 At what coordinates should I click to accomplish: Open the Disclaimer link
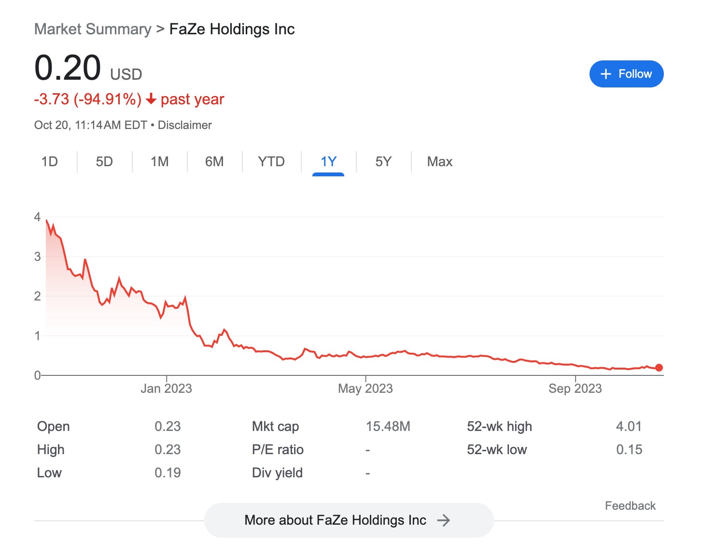(x=184, y=125)
